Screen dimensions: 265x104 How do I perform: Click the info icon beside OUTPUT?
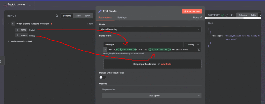227,15
